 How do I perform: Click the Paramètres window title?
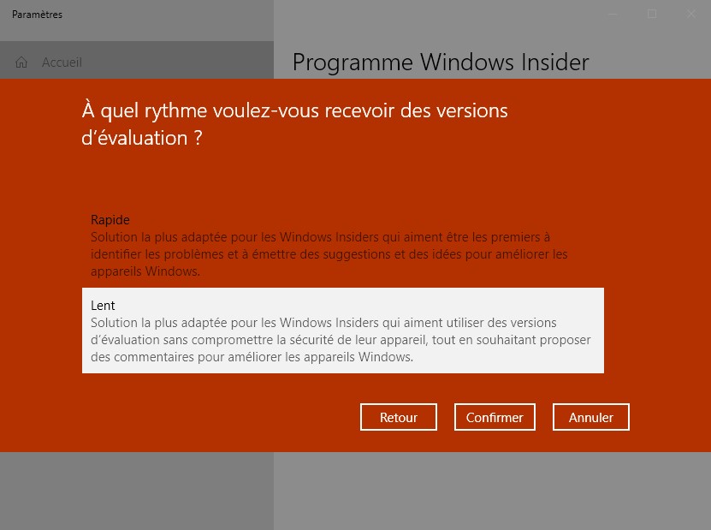coord(37,15)
